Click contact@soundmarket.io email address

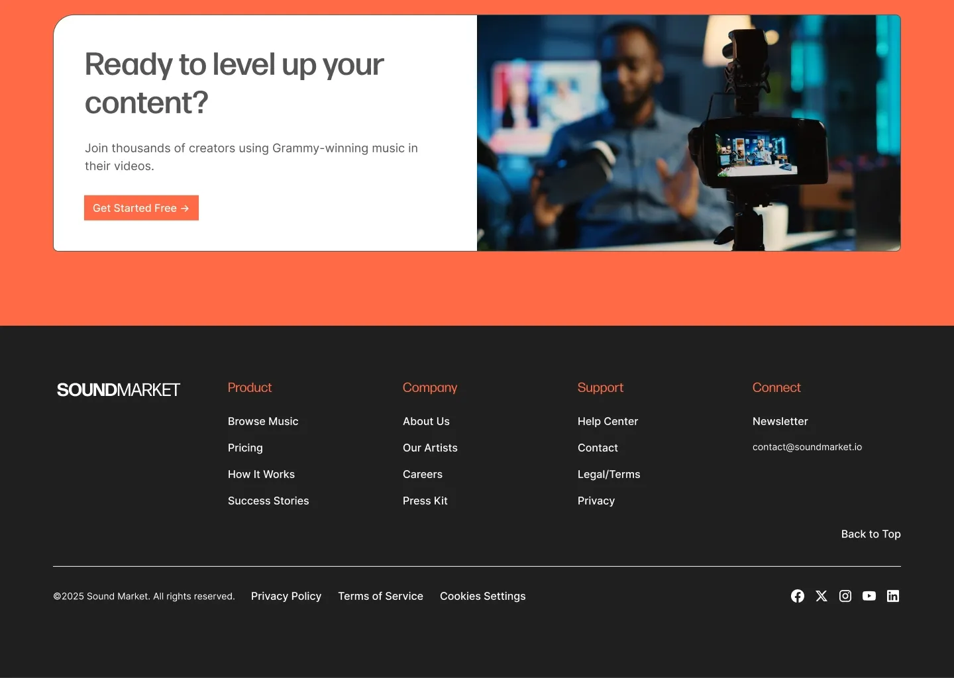(807, 447)
